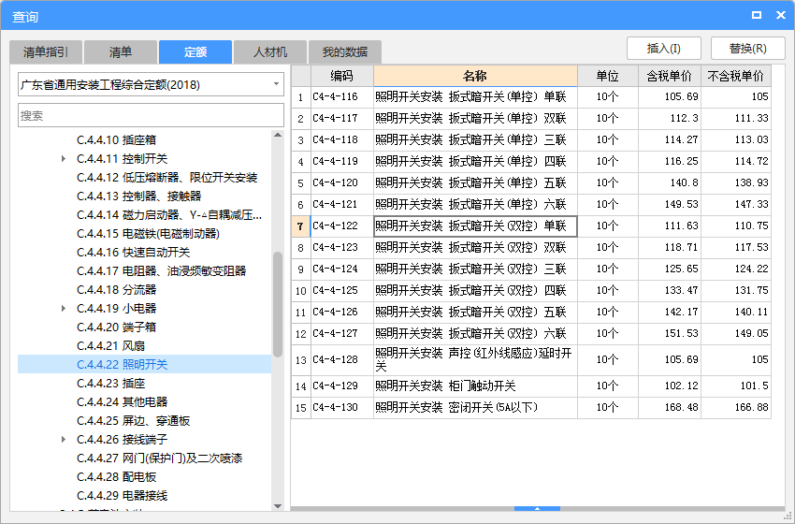This screenshot has width=795, height=524.
Task: Switch to the 清单指引 tab
Action: point(46,51)
